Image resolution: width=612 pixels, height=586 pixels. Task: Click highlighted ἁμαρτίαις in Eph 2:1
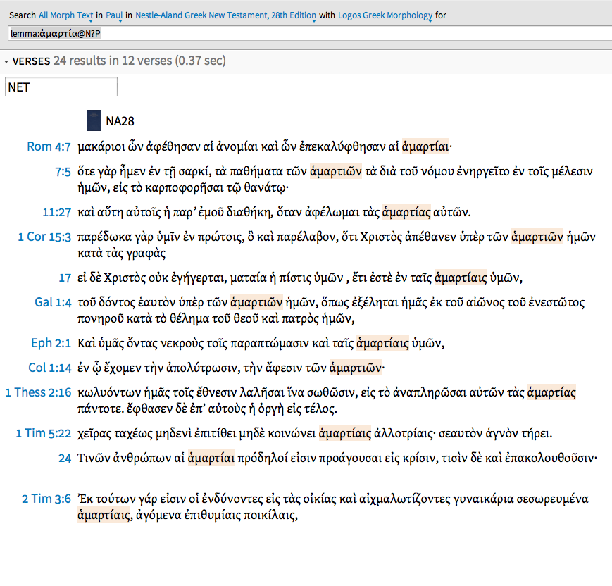pyautogui.click(x=382, y=343)
